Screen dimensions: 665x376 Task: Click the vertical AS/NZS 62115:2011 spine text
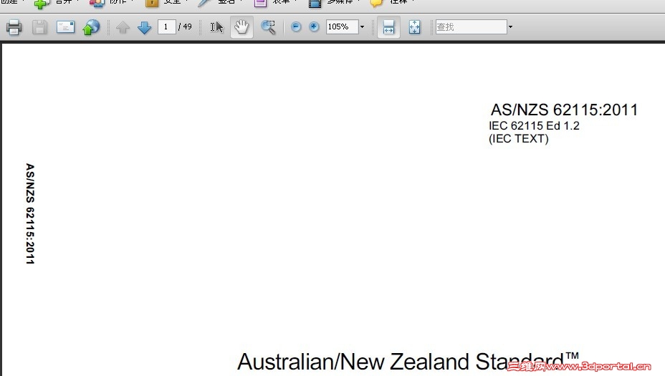(29, 213)
